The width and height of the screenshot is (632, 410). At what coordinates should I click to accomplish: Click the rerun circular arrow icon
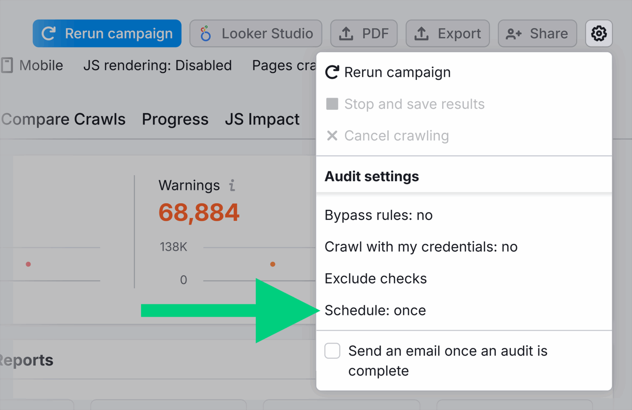pos(48,33)
